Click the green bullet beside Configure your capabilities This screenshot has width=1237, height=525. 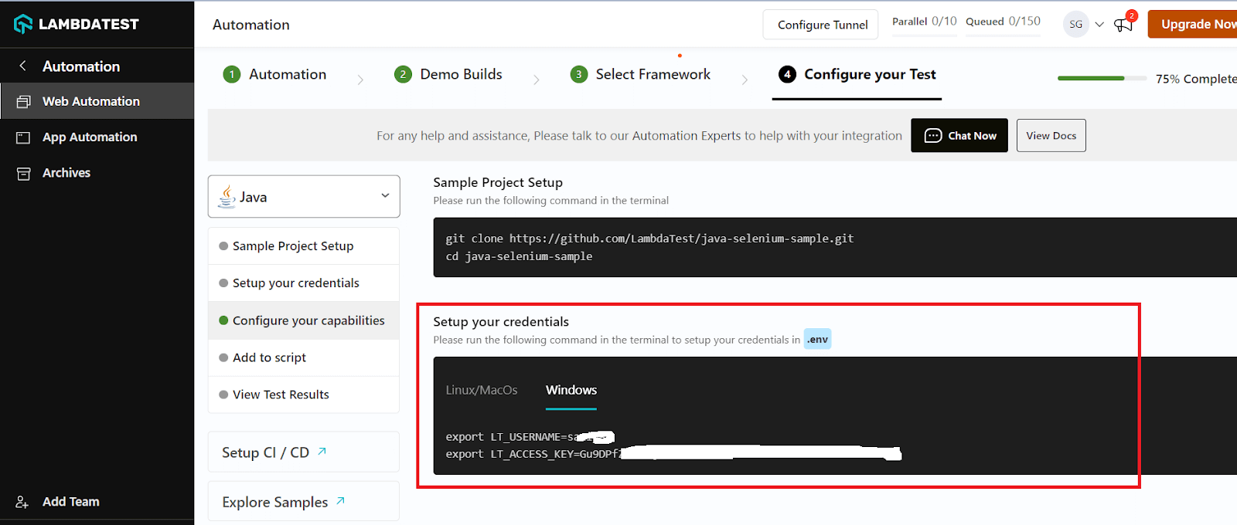click(223, 320)
